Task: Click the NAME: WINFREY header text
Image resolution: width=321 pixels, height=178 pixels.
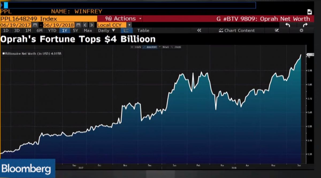Action: (x=77, y=11)
